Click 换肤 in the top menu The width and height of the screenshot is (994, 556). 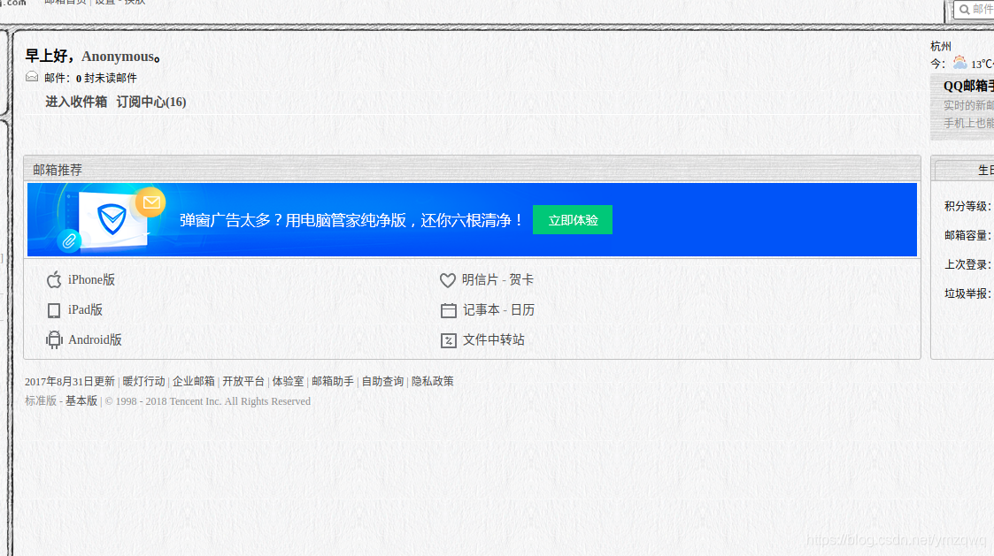coord(135,3)
